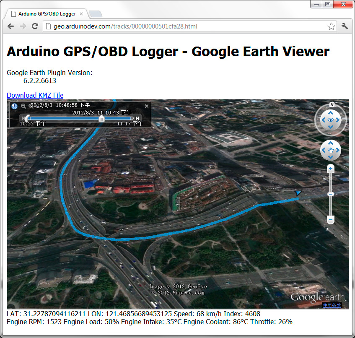Click the Download KMZ File link
355x338 pixels.
coord(35,95)
